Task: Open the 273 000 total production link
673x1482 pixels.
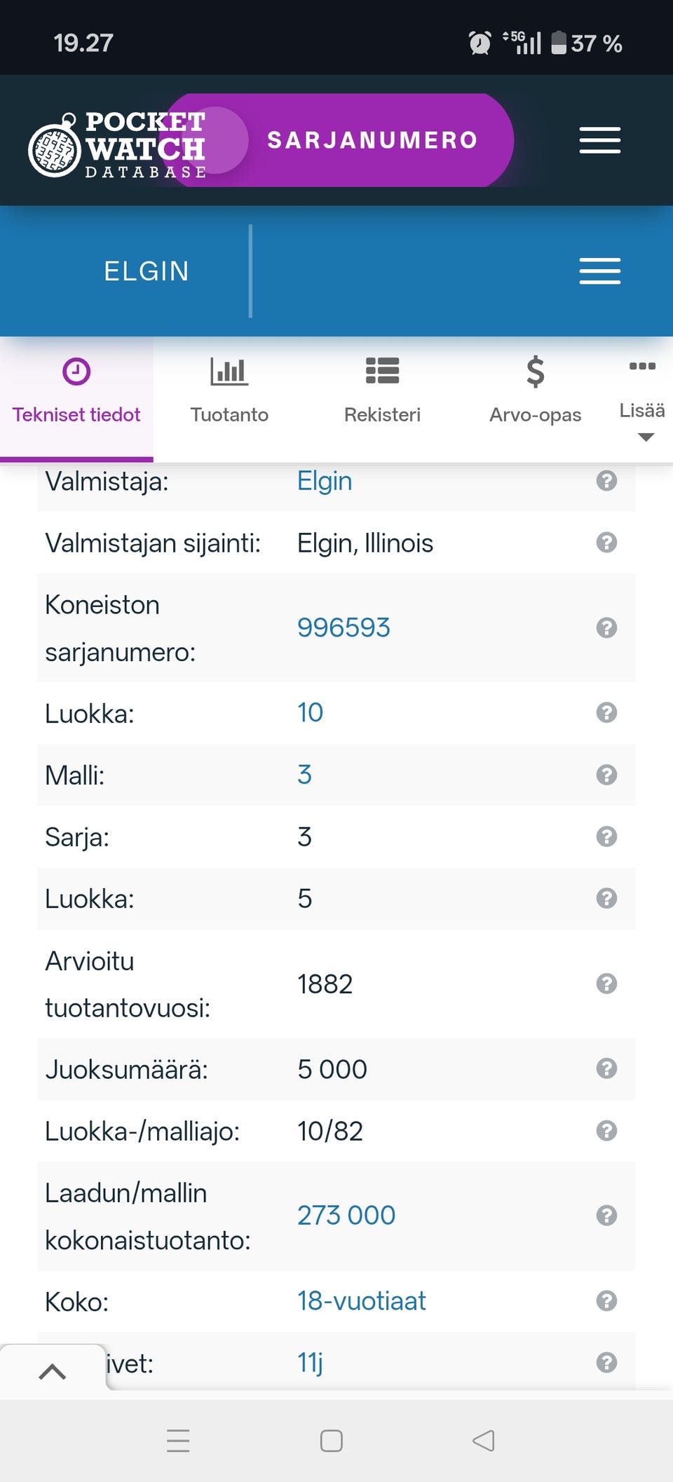Action: [346, 1215]
